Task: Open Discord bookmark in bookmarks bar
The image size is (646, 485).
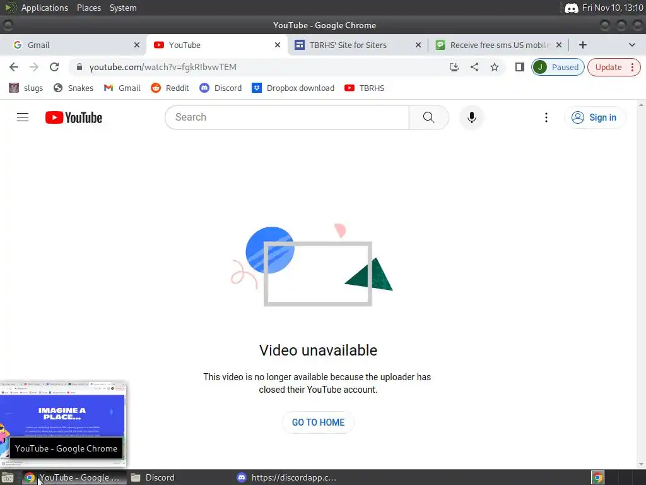Action: point(220,88)
